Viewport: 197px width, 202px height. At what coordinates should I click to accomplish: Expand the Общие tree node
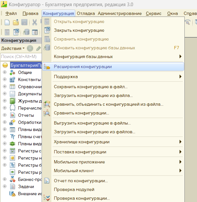(5, 72)
